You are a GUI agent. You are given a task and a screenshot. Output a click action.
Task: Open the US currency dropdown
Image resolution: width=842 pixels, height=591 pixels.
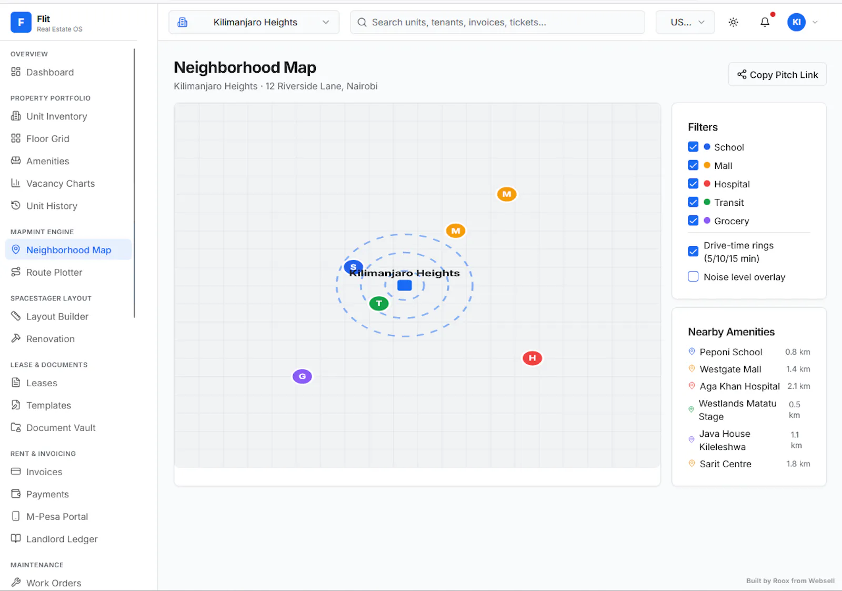[685, 22]
